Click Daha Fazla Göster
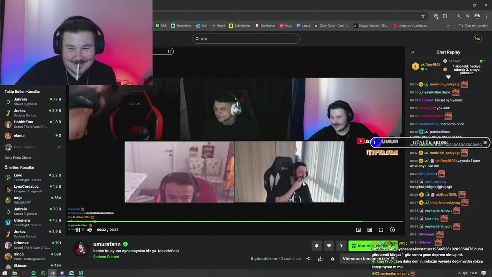The height and width of the screenshot is (277, 492). 18,158
